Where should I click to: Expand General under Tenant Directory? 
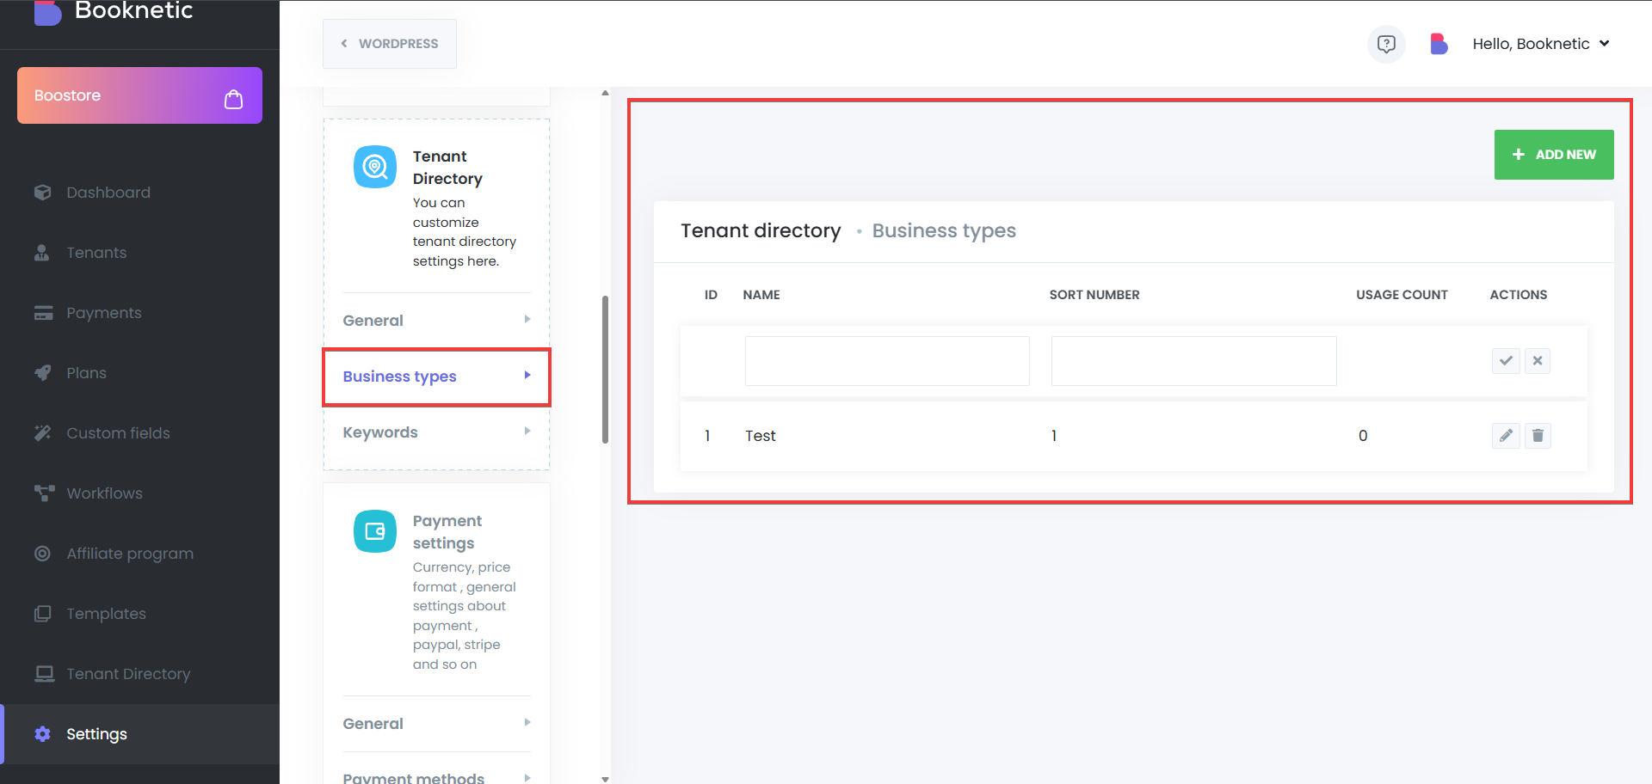tap(527, 320)
